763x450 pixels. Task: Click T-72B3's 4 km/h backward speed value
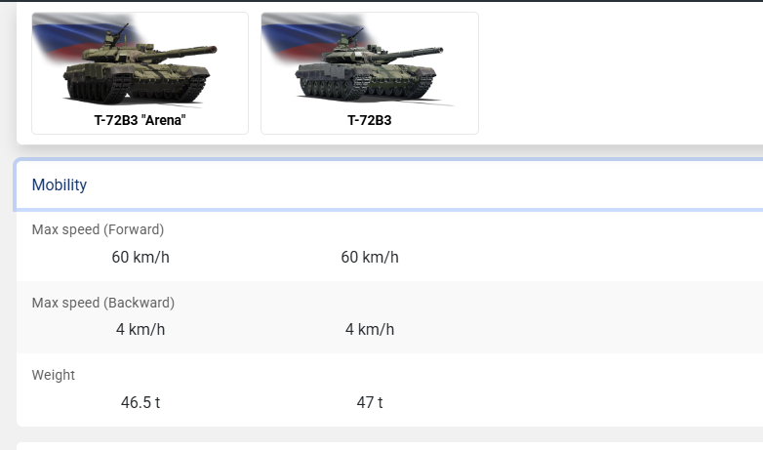[370, 330]
